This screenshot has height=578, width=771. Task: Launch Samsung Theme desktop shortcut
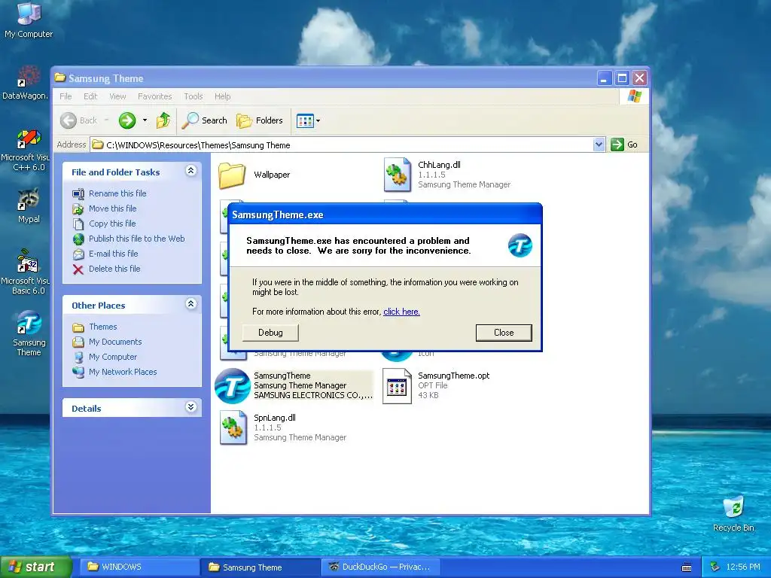pos(29,333)
